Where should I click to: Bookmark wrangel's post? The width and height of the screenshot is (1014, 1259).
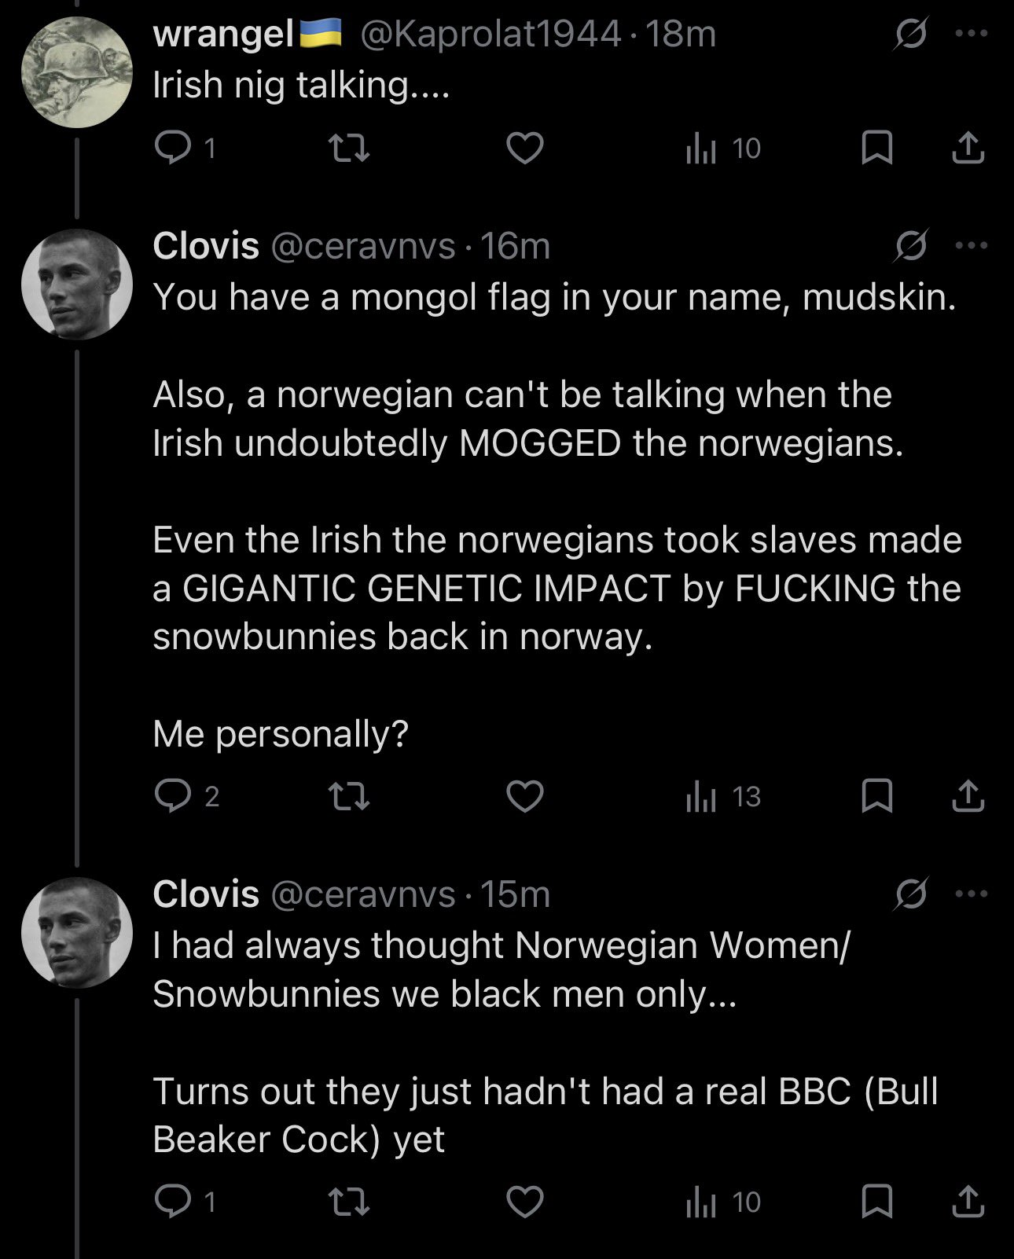[876, 147]
